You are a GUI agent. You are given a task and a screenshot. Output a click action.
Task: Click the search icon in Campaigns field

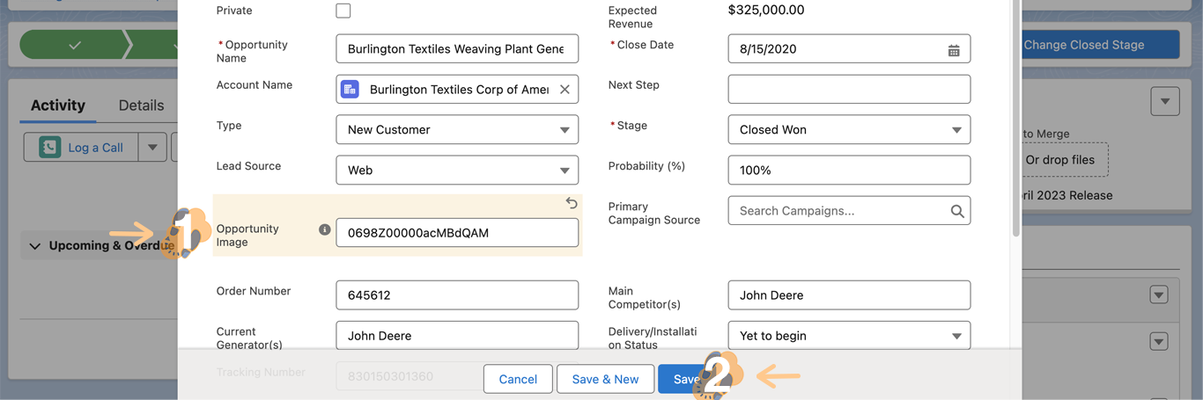click(957, 211)
